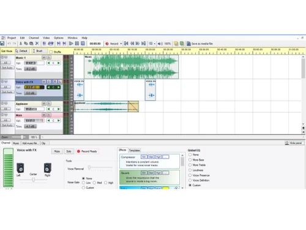
Task: Open the Reverb effect options (… button)
Action: [166, 173]
